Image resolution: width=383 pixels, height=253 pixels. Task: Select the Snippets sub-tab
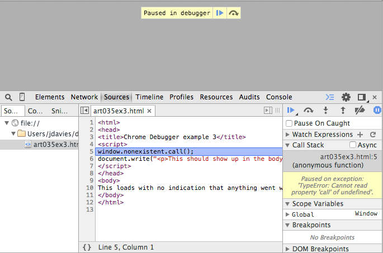pos(60,111)
